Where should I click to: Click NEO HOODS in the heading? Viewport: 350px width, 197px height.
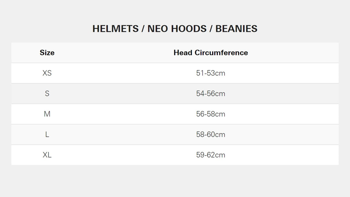coord(177,29)
